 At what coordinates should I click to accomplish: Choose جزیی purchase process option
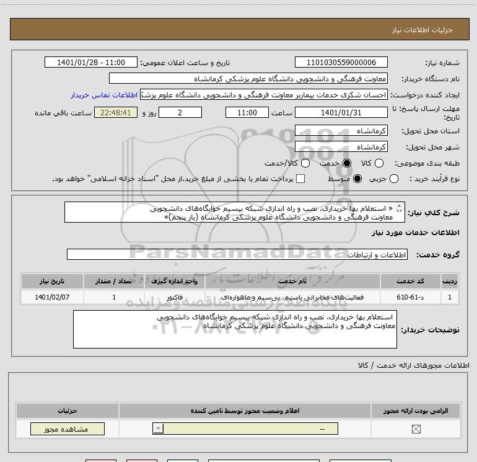tap(394, 179)
